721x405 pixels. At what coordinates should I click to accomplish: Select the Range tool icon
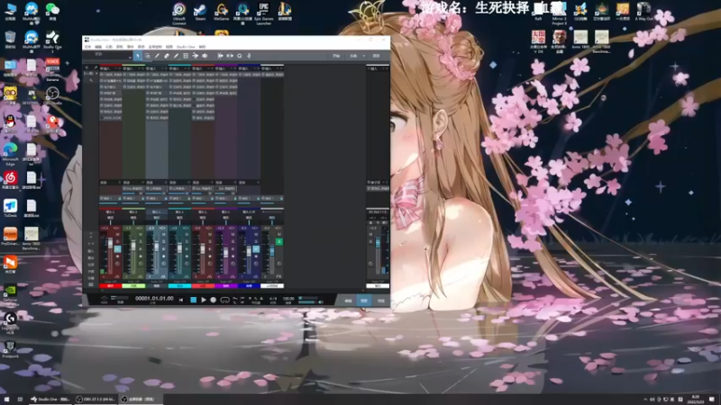tap(148, 56)
